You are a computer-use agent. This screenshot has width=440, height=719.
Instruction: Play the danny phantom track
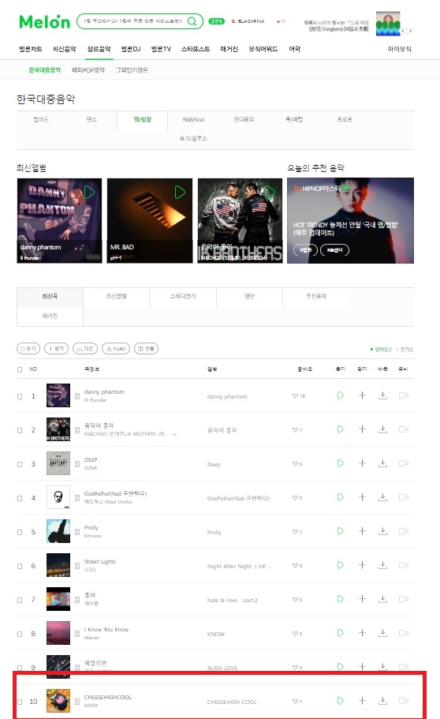coord(340,395)
